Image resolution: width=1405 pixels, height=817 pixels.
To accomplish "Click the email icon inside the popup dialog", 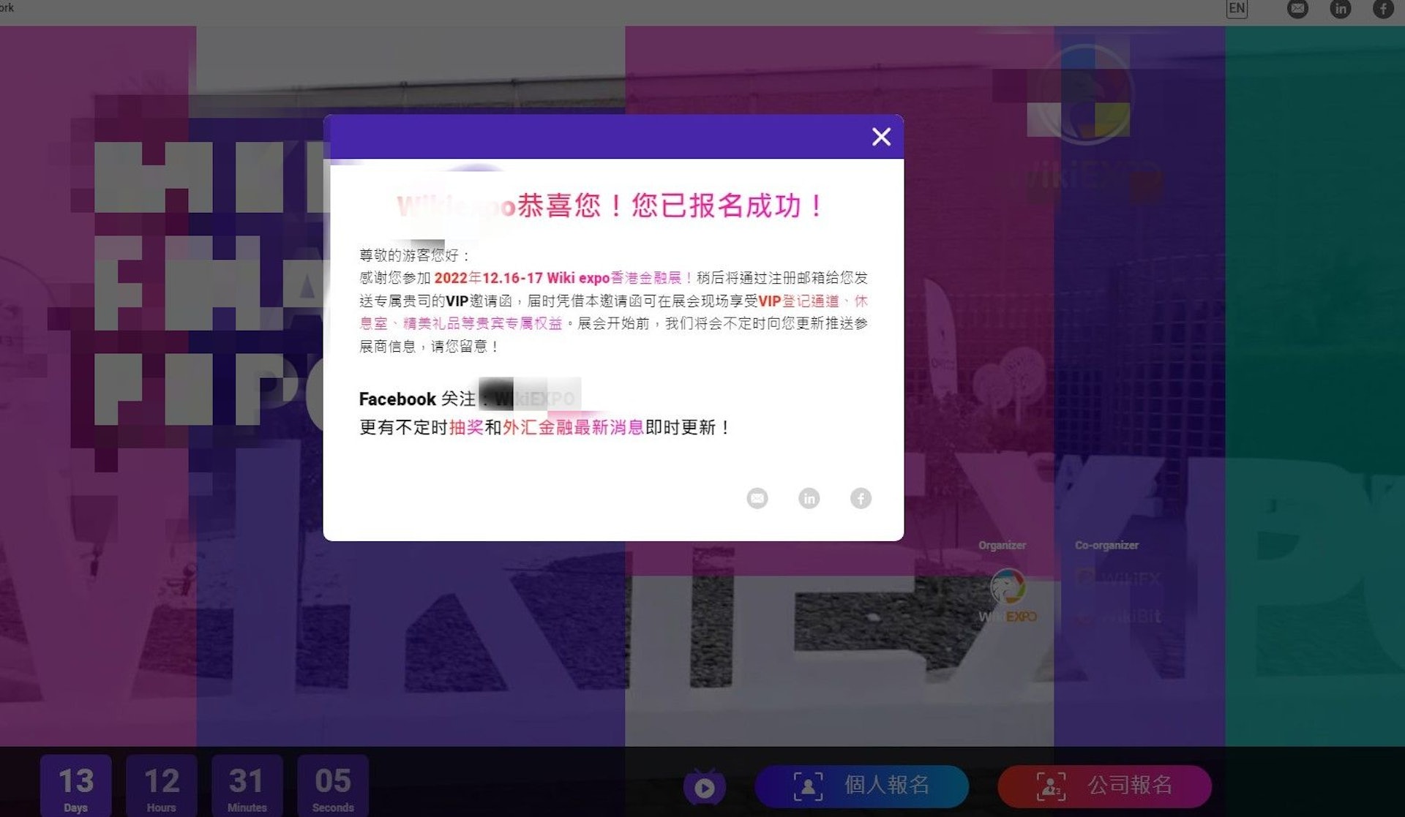I will pyautogui.click(x=757, y=498).
